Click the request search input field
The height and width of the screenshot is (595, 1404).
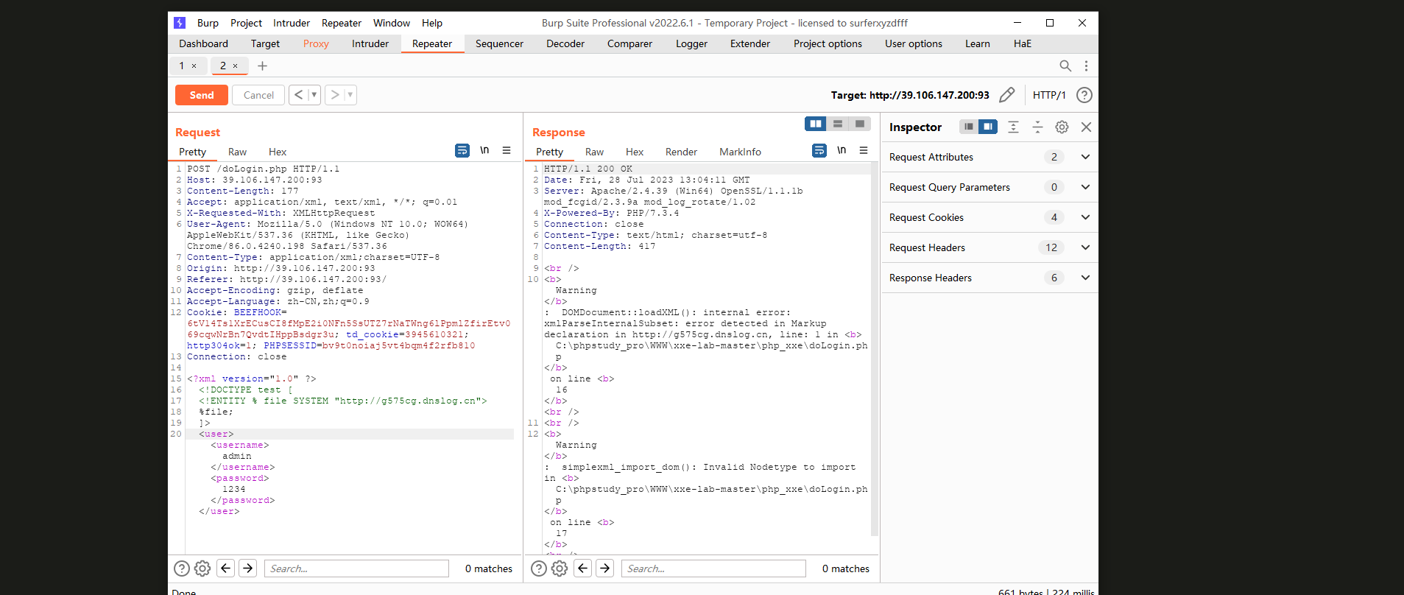(356, 568)
